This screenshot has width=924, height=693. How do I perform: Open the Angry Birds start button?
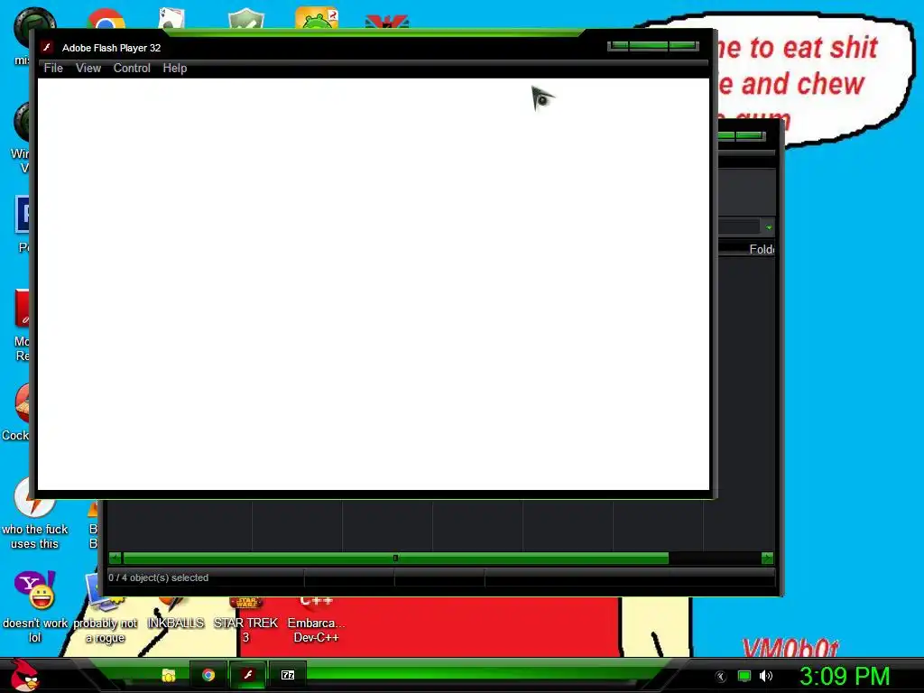25,675
